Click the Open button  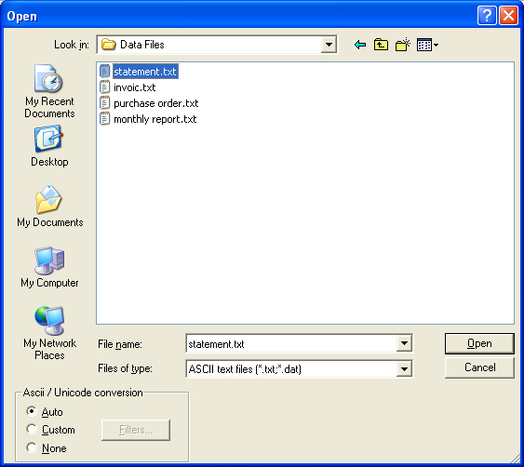pos(479,343)
